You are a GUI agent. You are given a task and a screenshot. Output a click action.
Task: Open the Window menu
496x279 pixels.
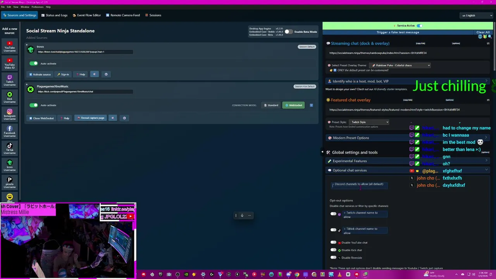coord(25,7)
